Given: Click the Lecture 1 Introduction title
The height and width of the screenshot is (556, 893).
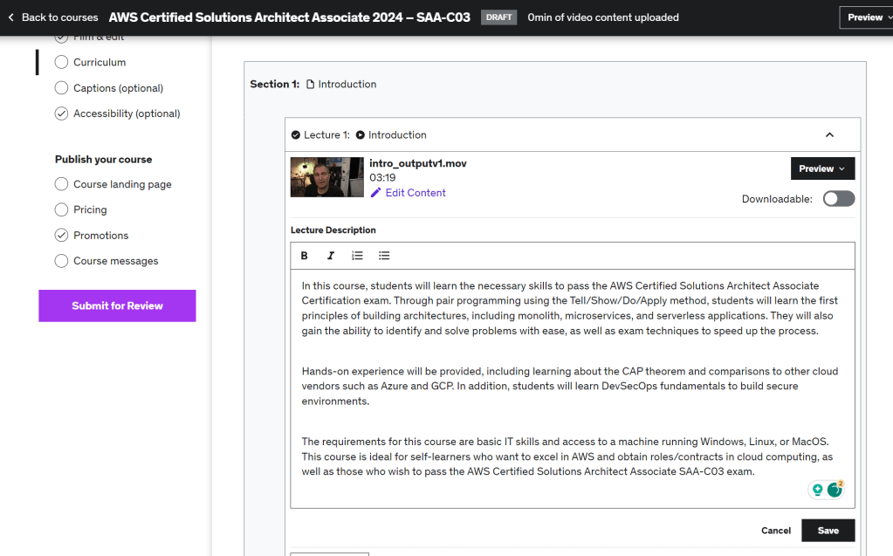Looking at the screenshot, I should click(397, 135).
